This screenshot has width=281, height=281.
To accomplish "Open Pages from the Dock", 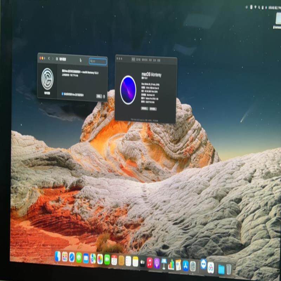I will 178,265.
